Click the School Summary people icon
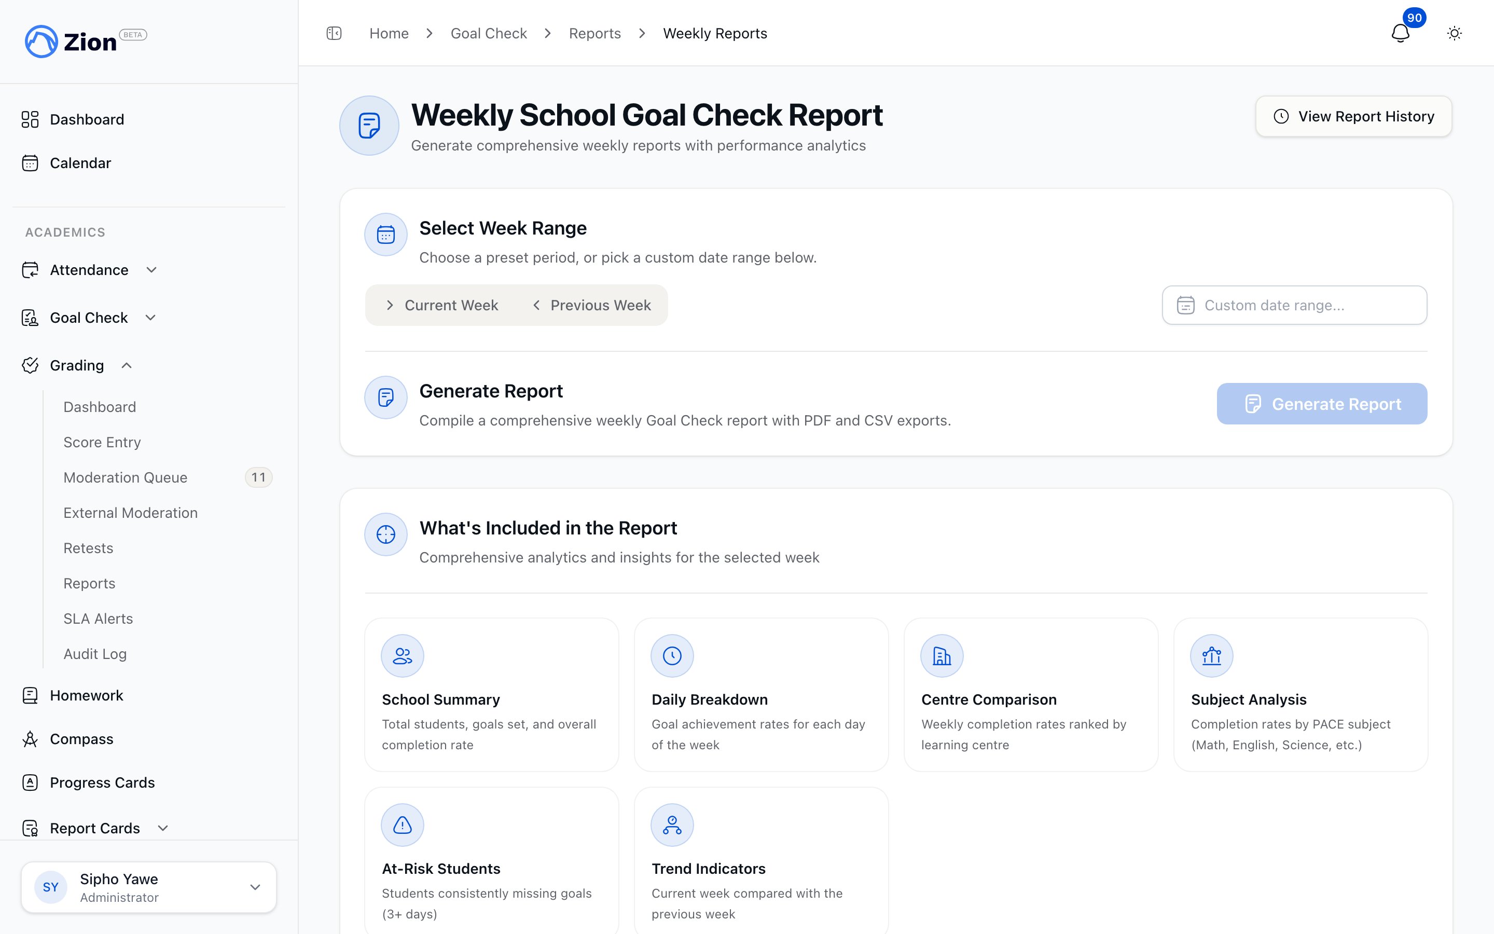The image size is (1494, 934). [x=403, y=656]
